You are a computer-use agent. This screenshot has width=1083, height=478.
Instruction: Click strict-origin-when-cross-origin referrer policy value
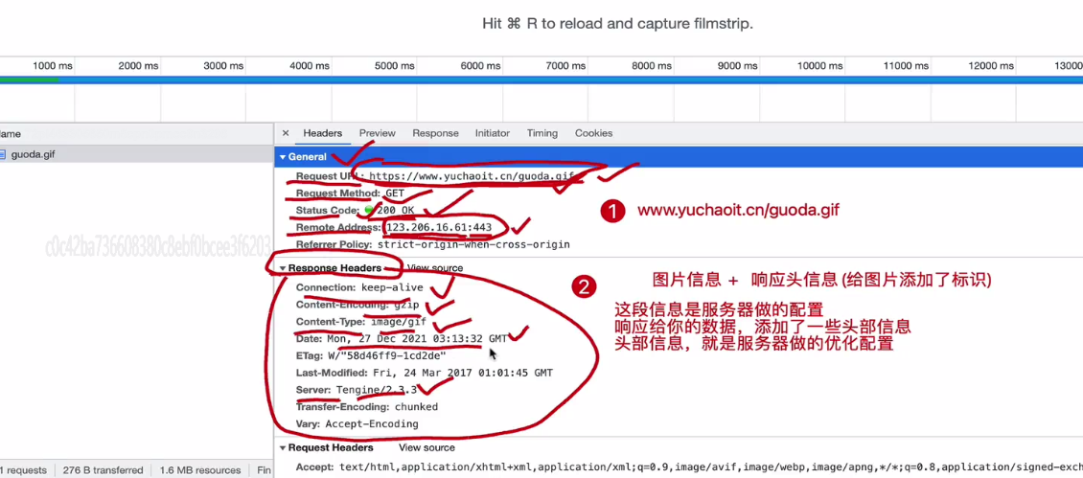[473, 244]
